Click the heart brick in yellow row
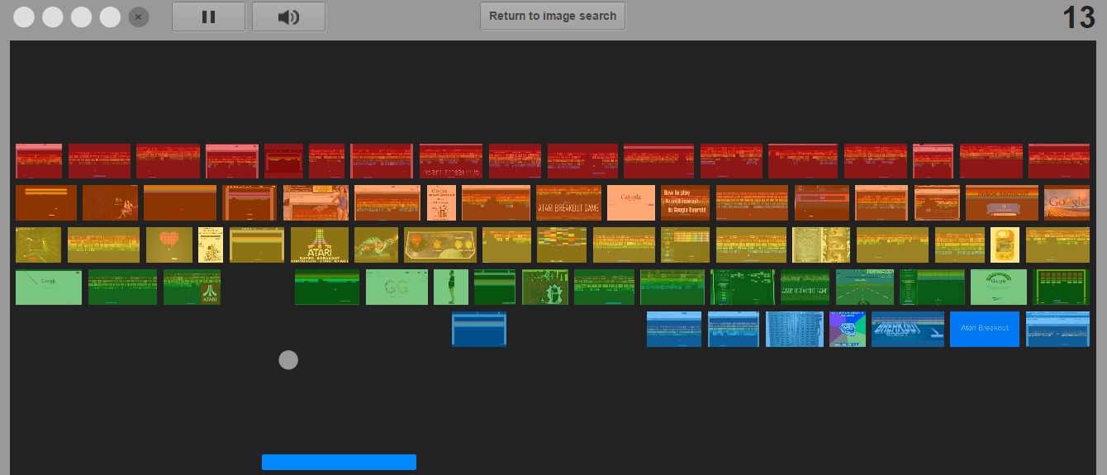Image resolution: width=1107 pixels, height=475 pixels. [169, 245]
